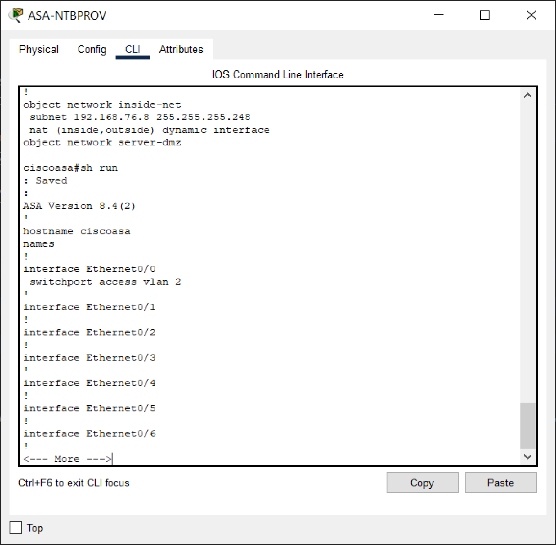
Task: Click the More prompt in terminal
Action: 66,459
